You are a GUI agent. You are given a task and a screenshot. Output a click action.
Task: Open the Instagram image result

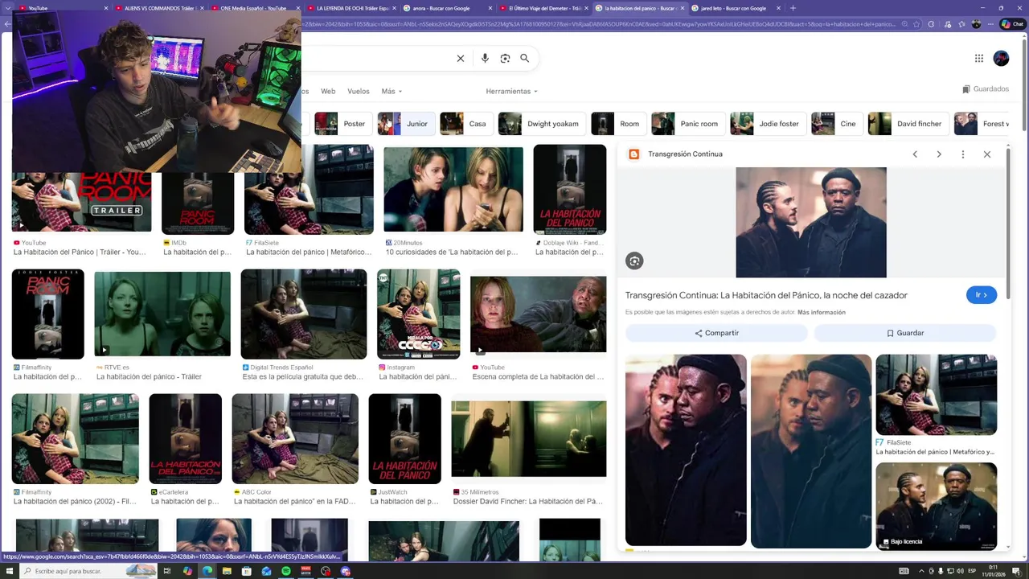(x=419, y=314)
